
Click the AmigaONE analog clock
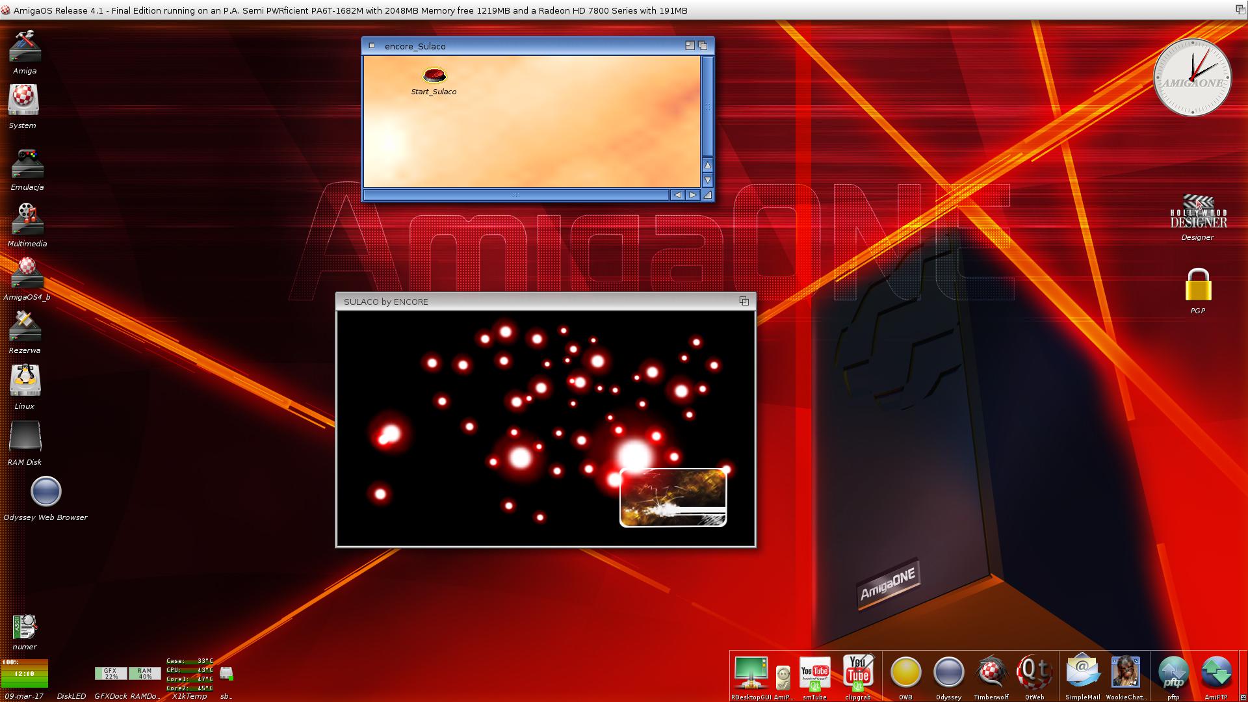pyautogui.click(x=1193, y=77)
